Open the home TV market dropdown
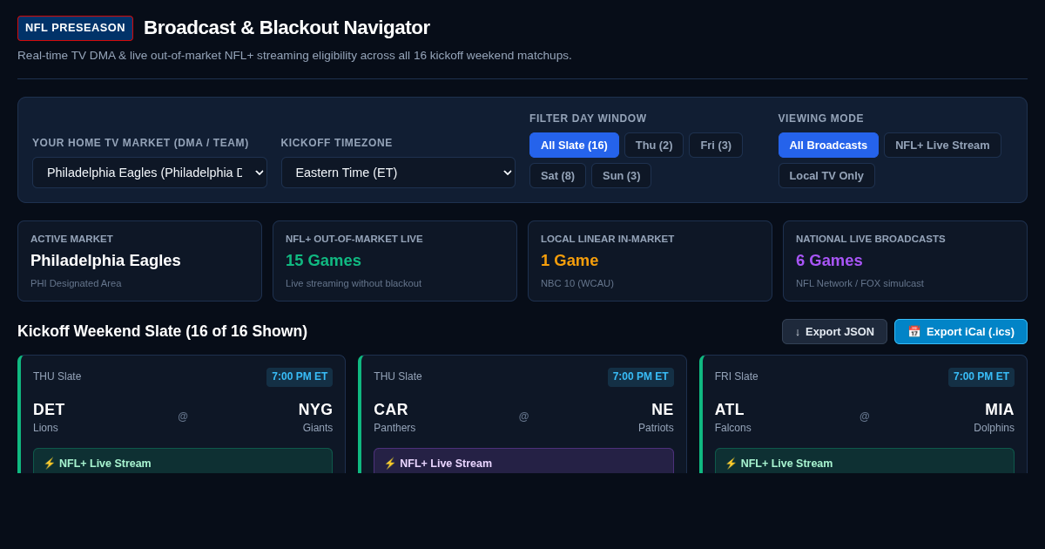 click(150, 173)
